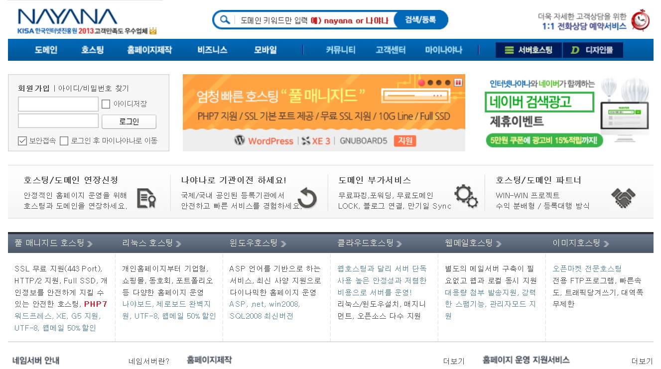The image size is (661, 369).
Task: Click the circular arrow 기관이전 icon
Action: click(307, 198)
